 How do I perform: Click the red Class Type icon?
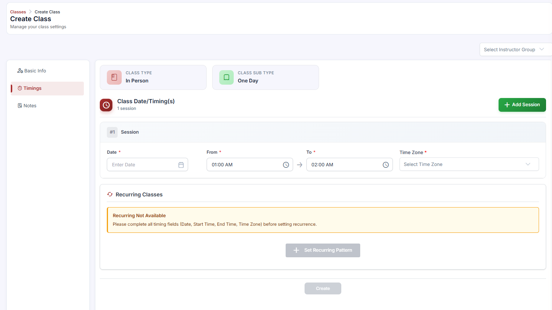coord(114,77)
